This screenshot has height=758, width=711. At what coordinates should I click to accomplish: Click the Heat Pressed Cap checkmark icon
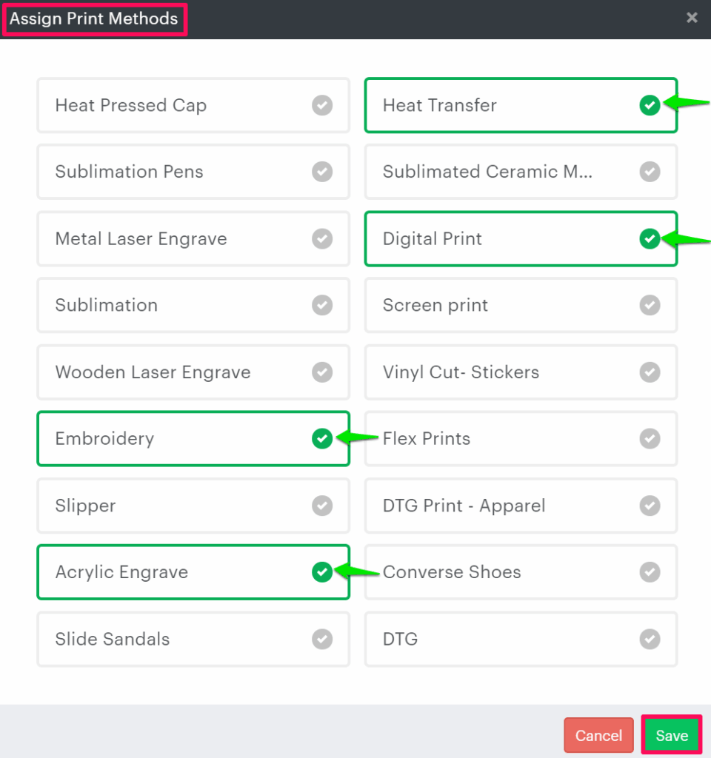(322, 105)
